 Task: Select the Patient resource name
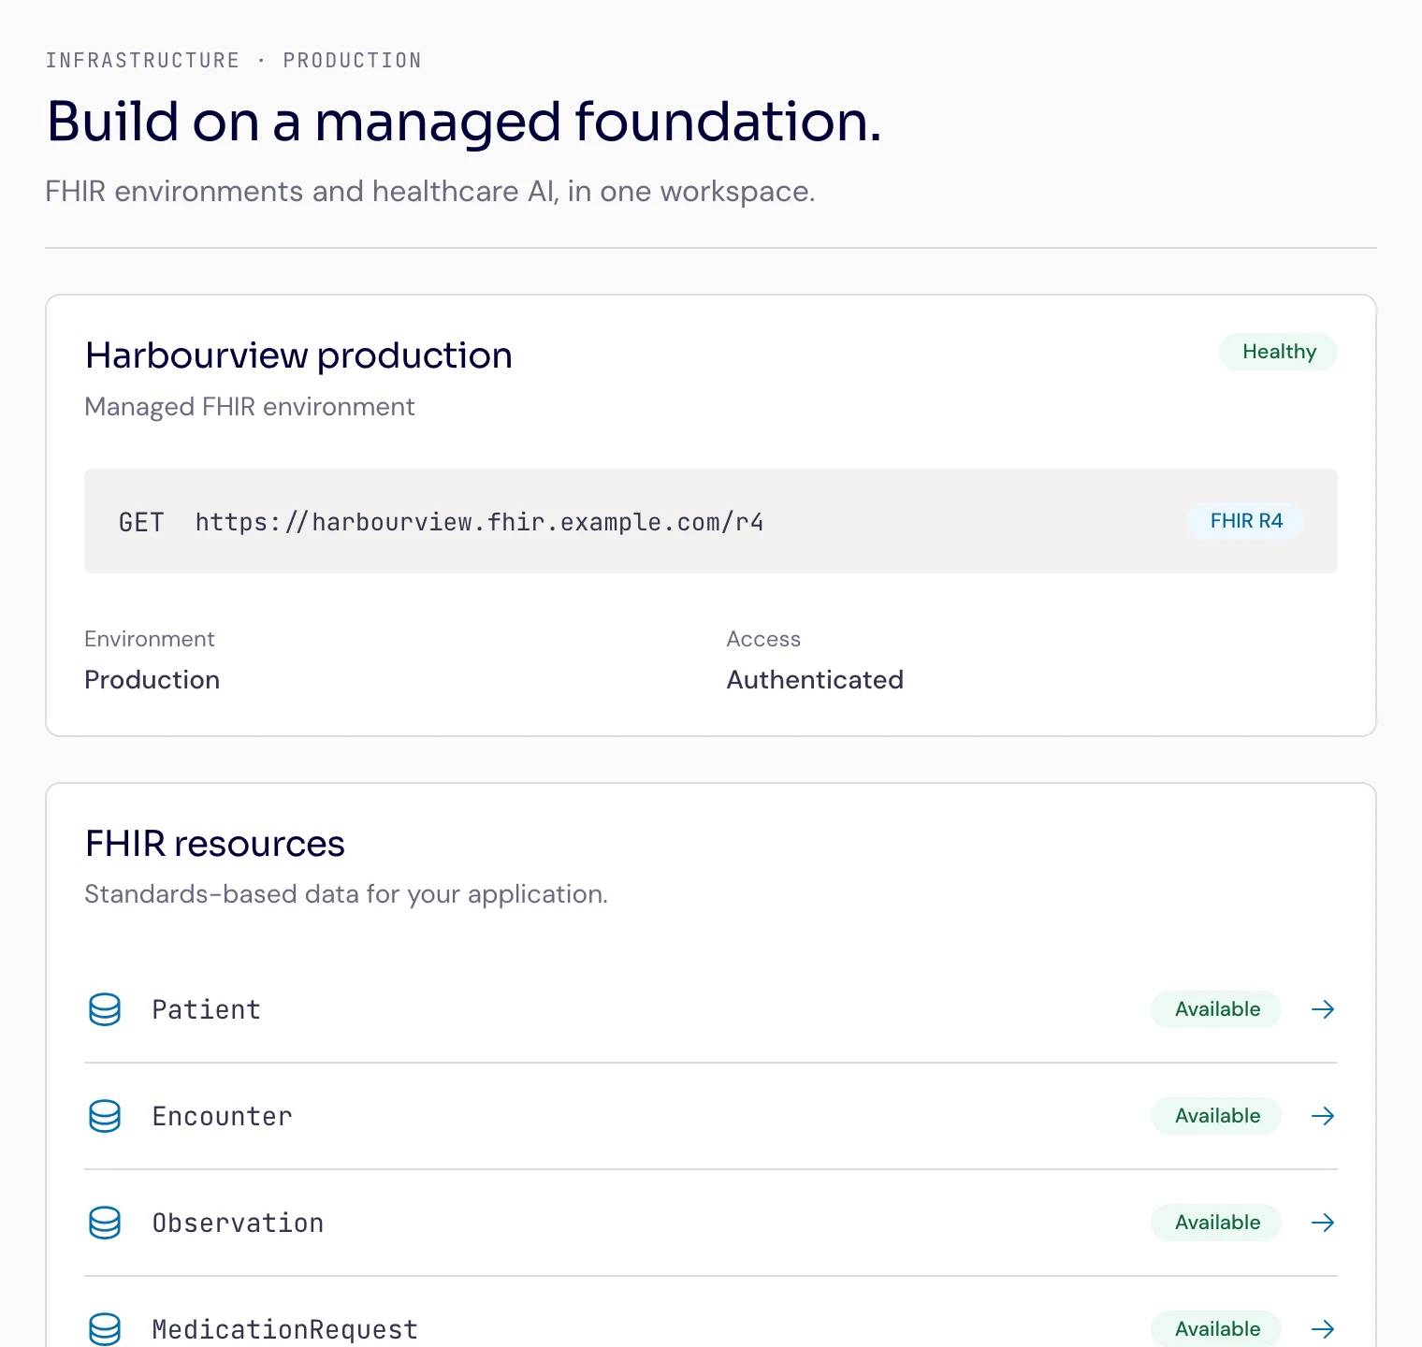(207, 1009)
